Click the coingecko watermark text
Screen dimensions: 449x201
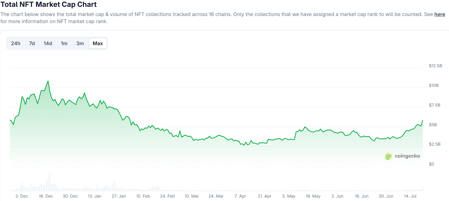[x=407, y=156]
